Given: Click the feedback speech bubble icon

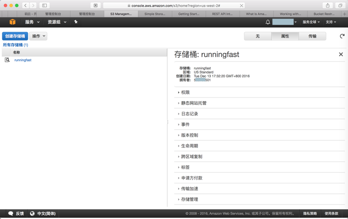Looking at the screenshot, I should coord(11,214).
